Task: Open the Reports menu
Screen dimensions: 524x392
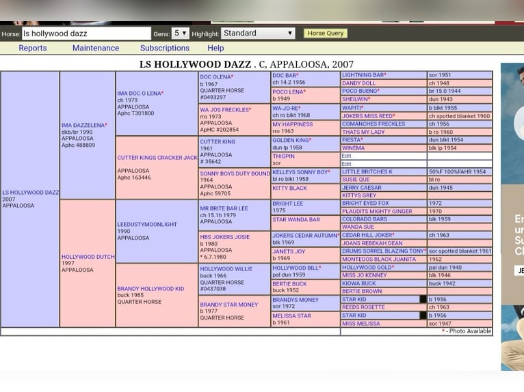Action: (33, 48)
